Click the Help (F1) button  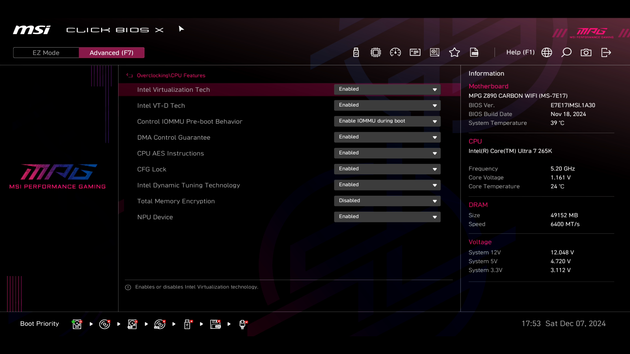coord(520,52)
